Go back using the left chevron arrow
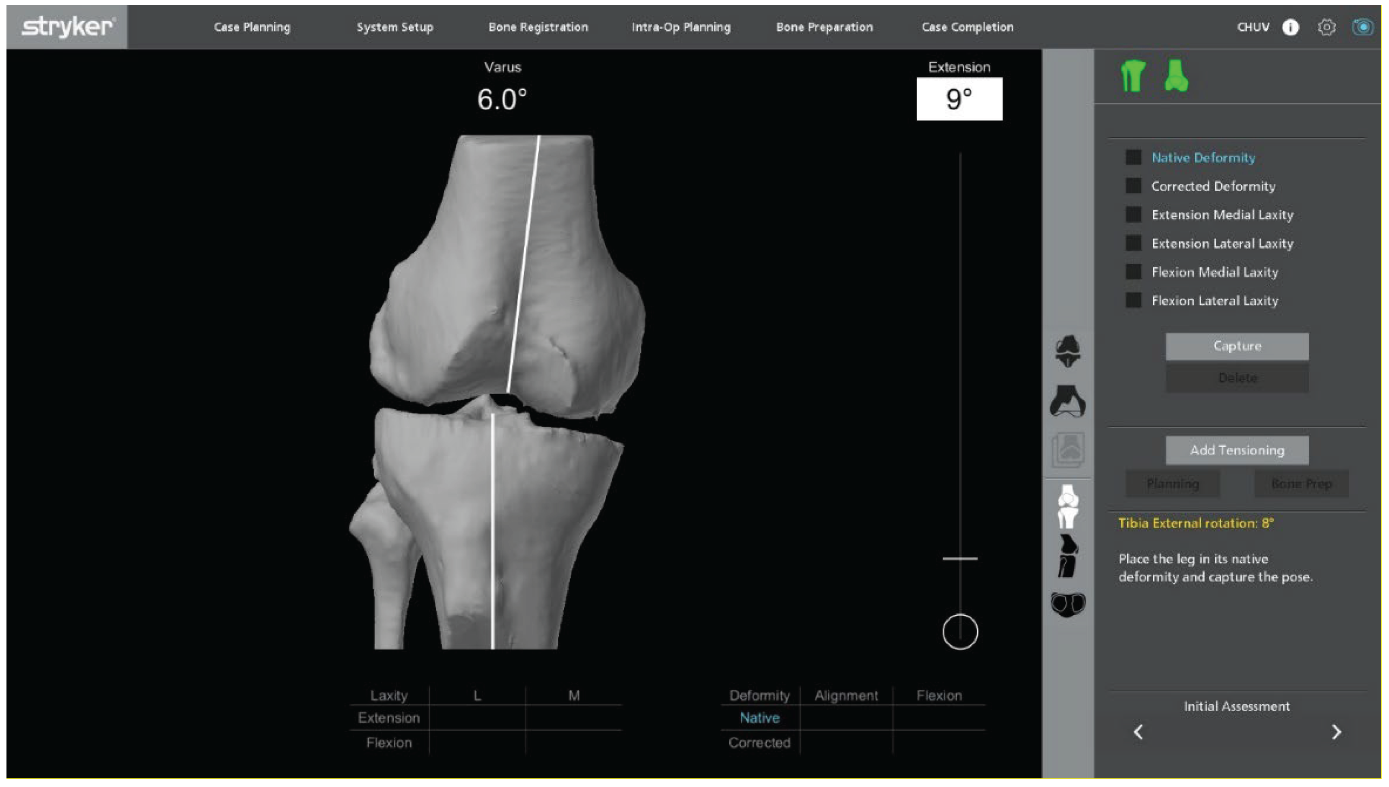 [x=1138, y=732]
